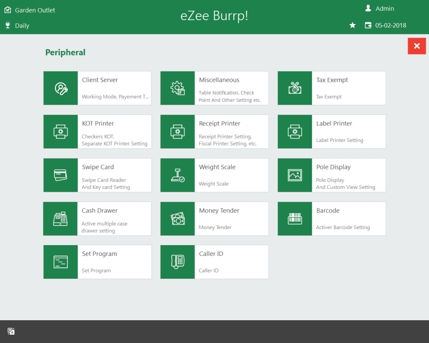Open the 05-02-2018 date selector
429x343 pixels.
[x=386, y=25]
